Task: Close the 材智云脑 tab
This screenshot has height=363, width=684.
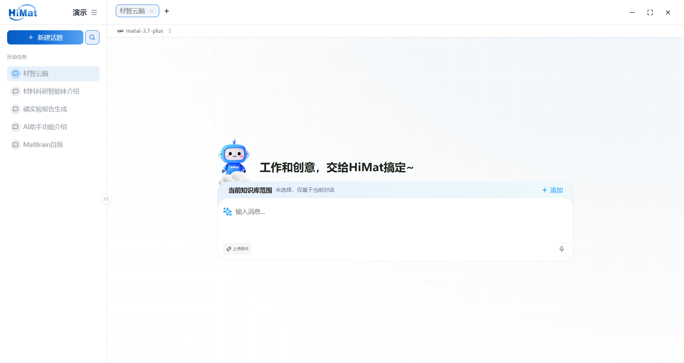Action: [x=152, y=11]
